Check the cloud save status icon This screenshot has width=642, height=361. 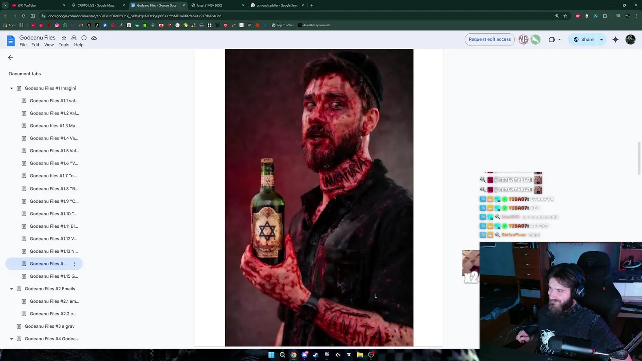pos(94,38)
